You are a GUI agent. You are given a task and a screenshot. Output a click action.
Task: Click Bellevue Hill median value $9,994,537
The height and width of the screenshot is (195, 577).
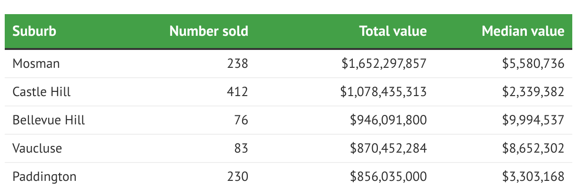pyautogui.click(x=533, y=120)
